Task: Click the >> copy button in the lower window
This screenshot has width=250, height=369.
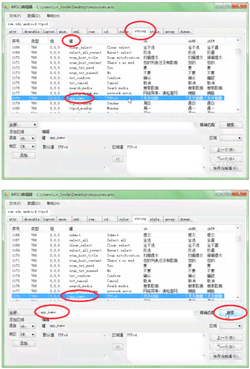Action: [118, 346]
